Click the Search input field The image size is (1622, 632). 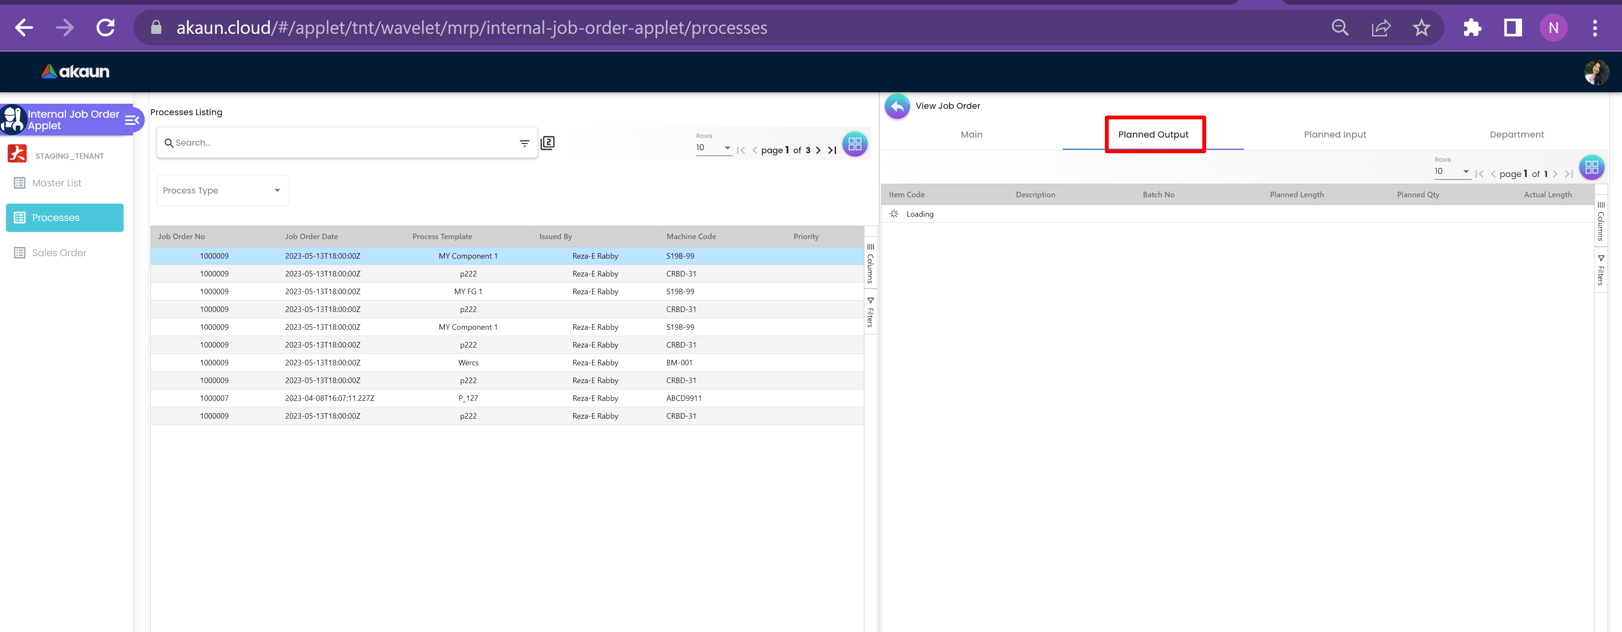pos(340,143)
